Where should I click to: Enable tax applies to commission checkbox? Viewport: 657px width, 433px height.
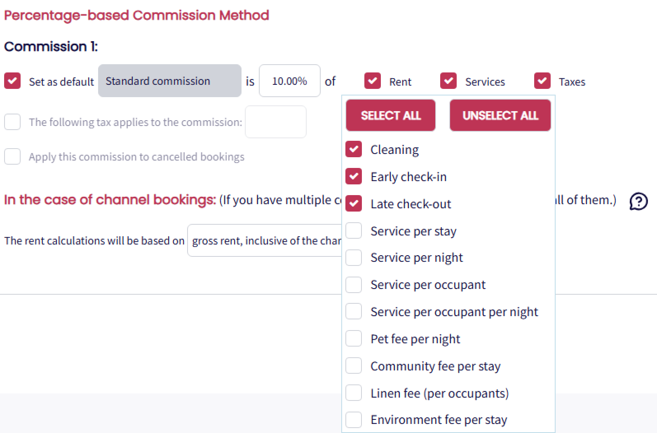(x=12, y=122)
